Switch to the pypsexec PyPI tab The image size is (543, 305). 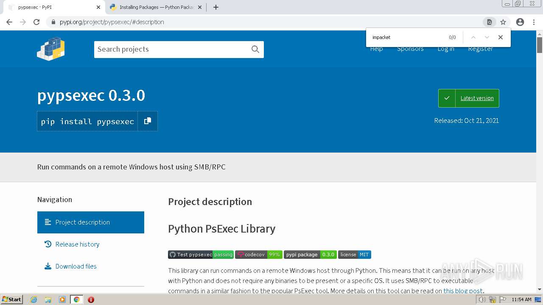pyautogui.click(x=53, y=7)
